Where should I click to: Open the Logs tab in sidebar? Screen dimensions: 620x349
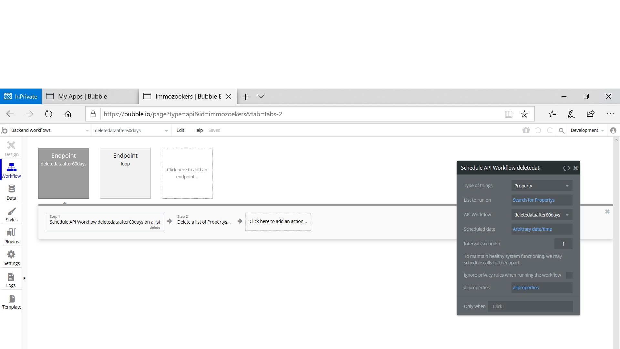11,280
